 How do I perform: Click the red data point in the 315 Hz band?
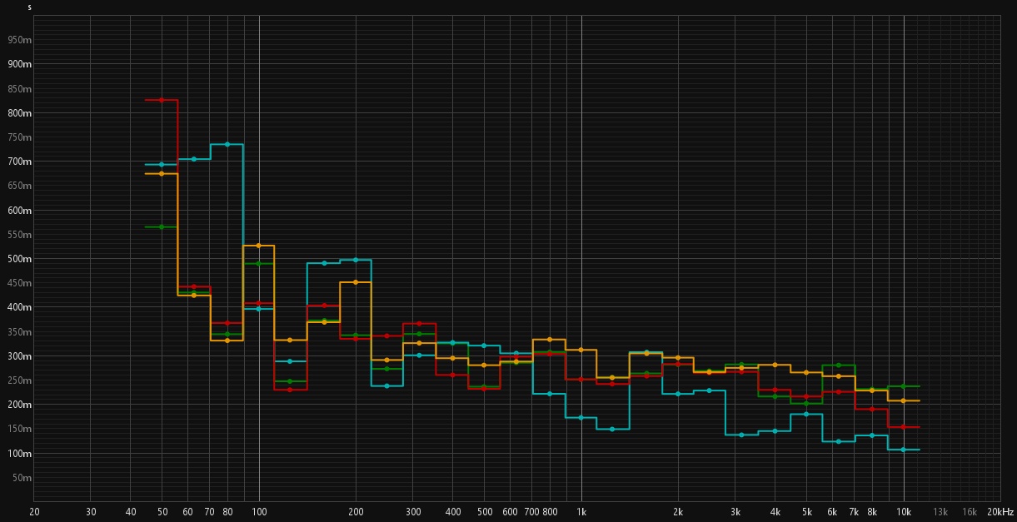coord(420,323)
